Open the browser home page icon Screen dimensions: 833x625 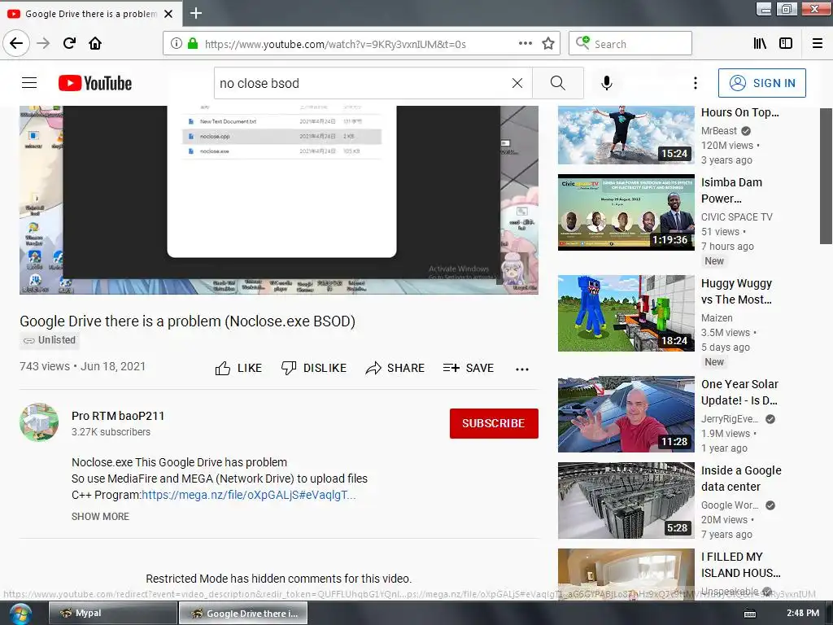tap(95, 43)
